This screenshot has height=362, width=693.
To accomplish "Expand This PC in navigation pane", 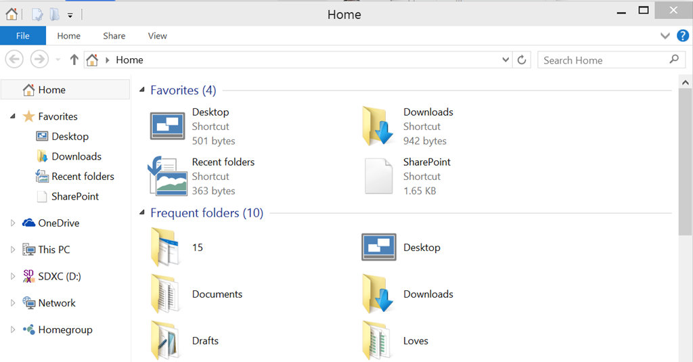I will coord(13,250).
